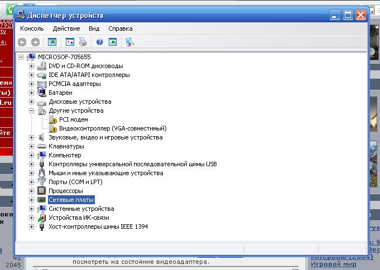Click the PCI модем warning icon
Image resolution: width=380 pixels, height=270 pixels.
52,120
